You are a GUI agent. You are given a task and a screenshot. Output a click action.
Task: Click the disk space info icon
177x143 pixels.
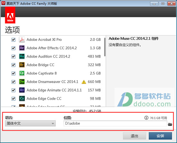[146, 118]
